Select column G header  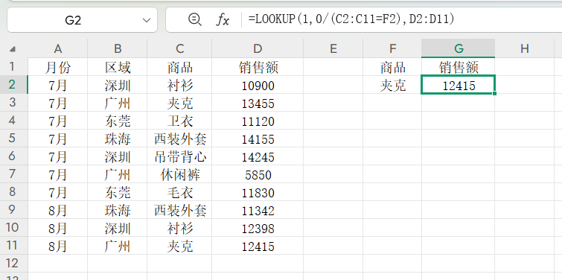(x=459, y=48)
